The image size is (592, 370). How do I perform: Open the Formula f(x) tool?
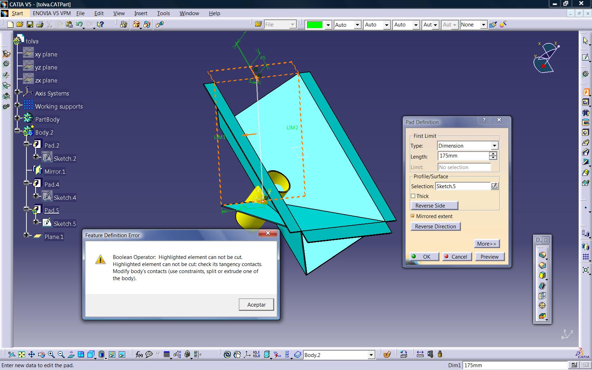pos(139,354)
